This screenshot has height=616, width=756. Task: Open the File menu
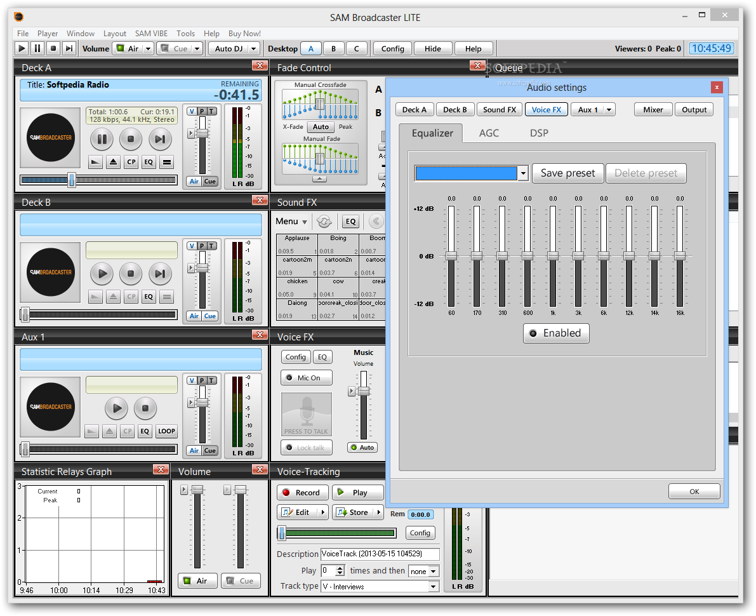pyautogui.click(x=23, y=33)
